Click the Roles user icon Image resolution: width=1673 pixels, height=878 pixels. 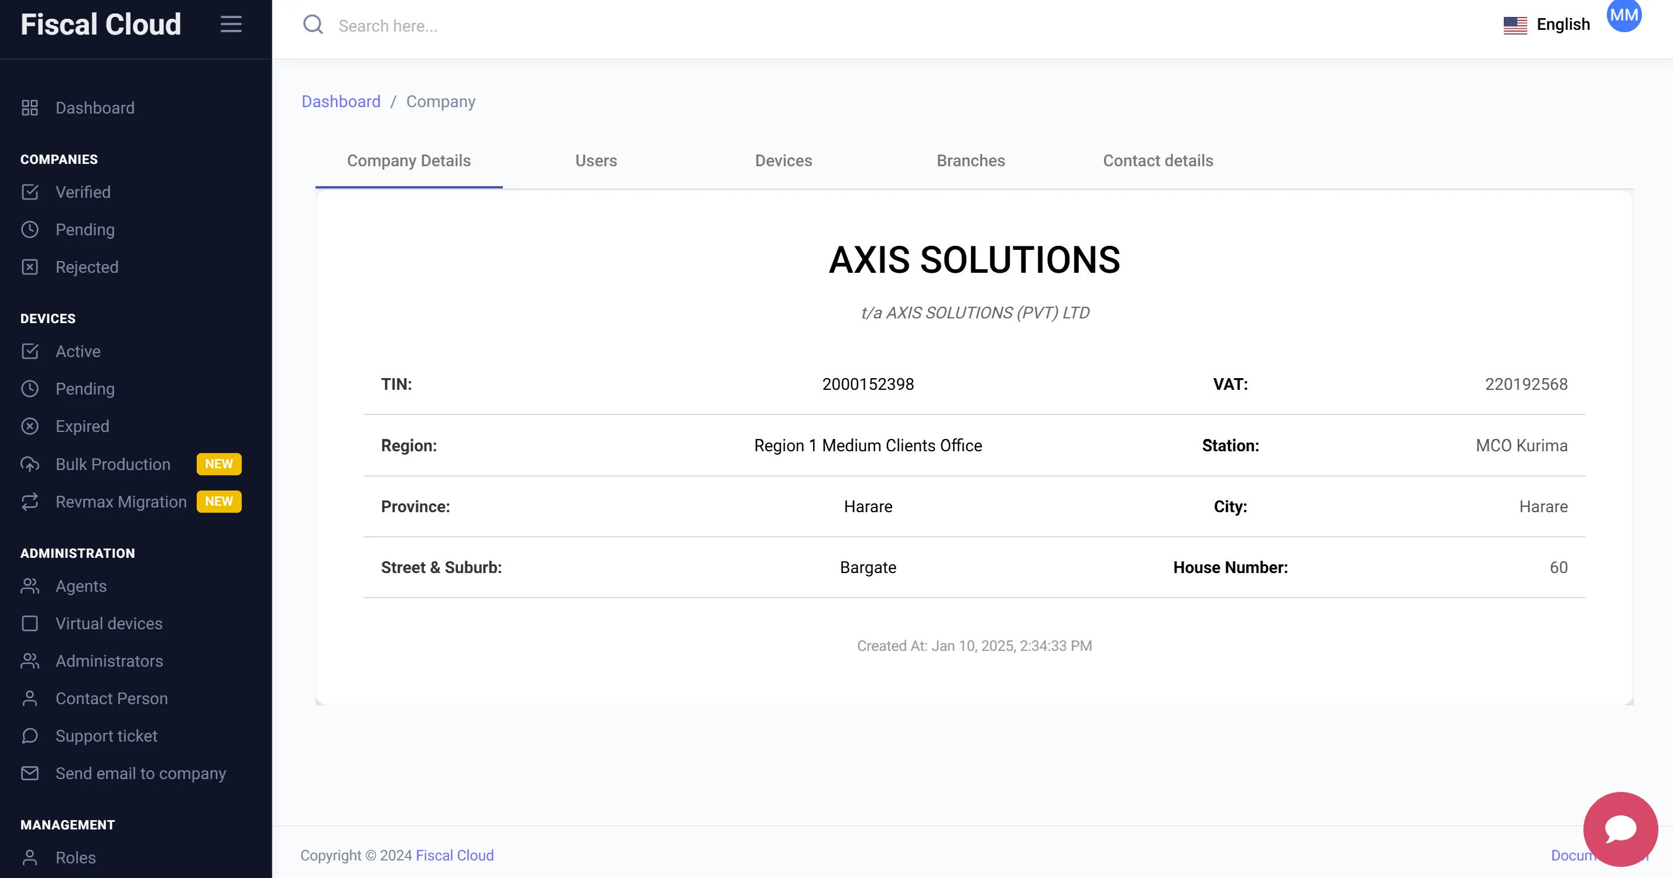tap(30, 858)
